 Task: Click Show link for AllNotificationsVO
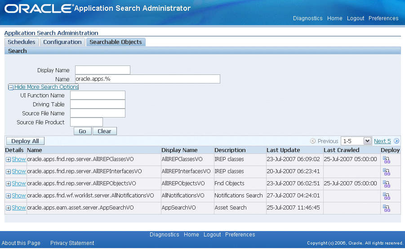(x=18, y=196)
